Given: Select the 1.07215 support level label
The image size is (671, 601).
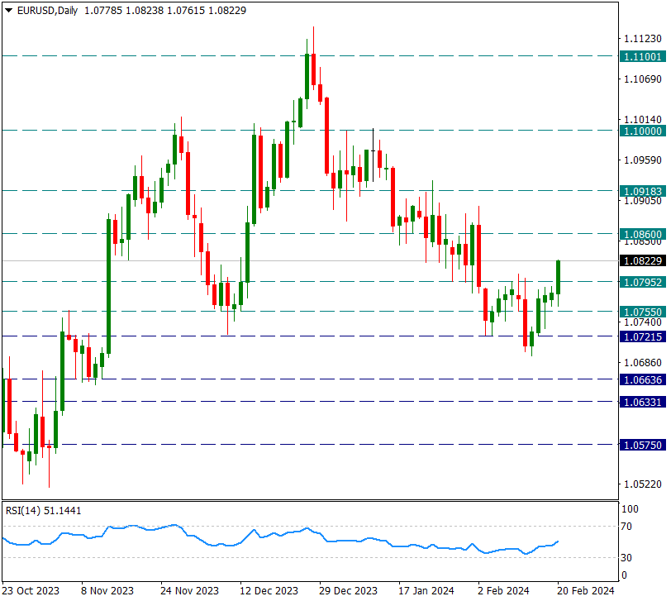Looking at the screenshot, I should [643, 337].
